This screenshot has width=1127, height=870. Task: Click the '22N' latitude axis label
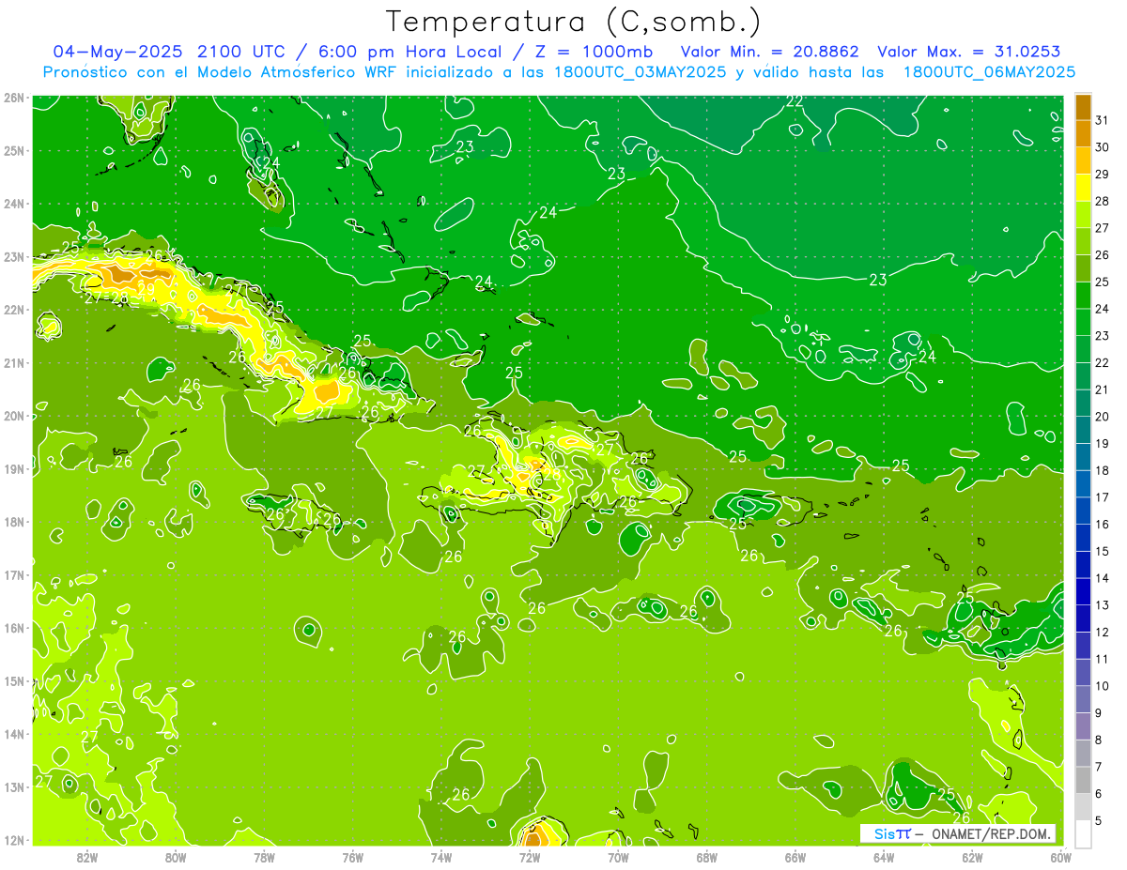coord(13,310)
